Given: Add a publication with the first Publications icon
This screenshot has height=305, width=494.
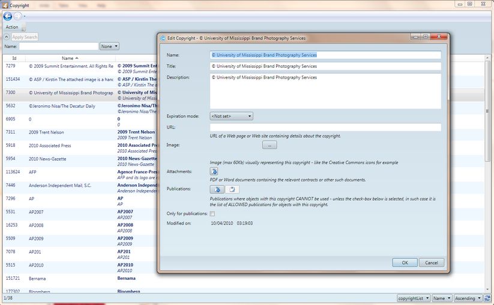Looking at the screenshot, I should coord(217,189).
